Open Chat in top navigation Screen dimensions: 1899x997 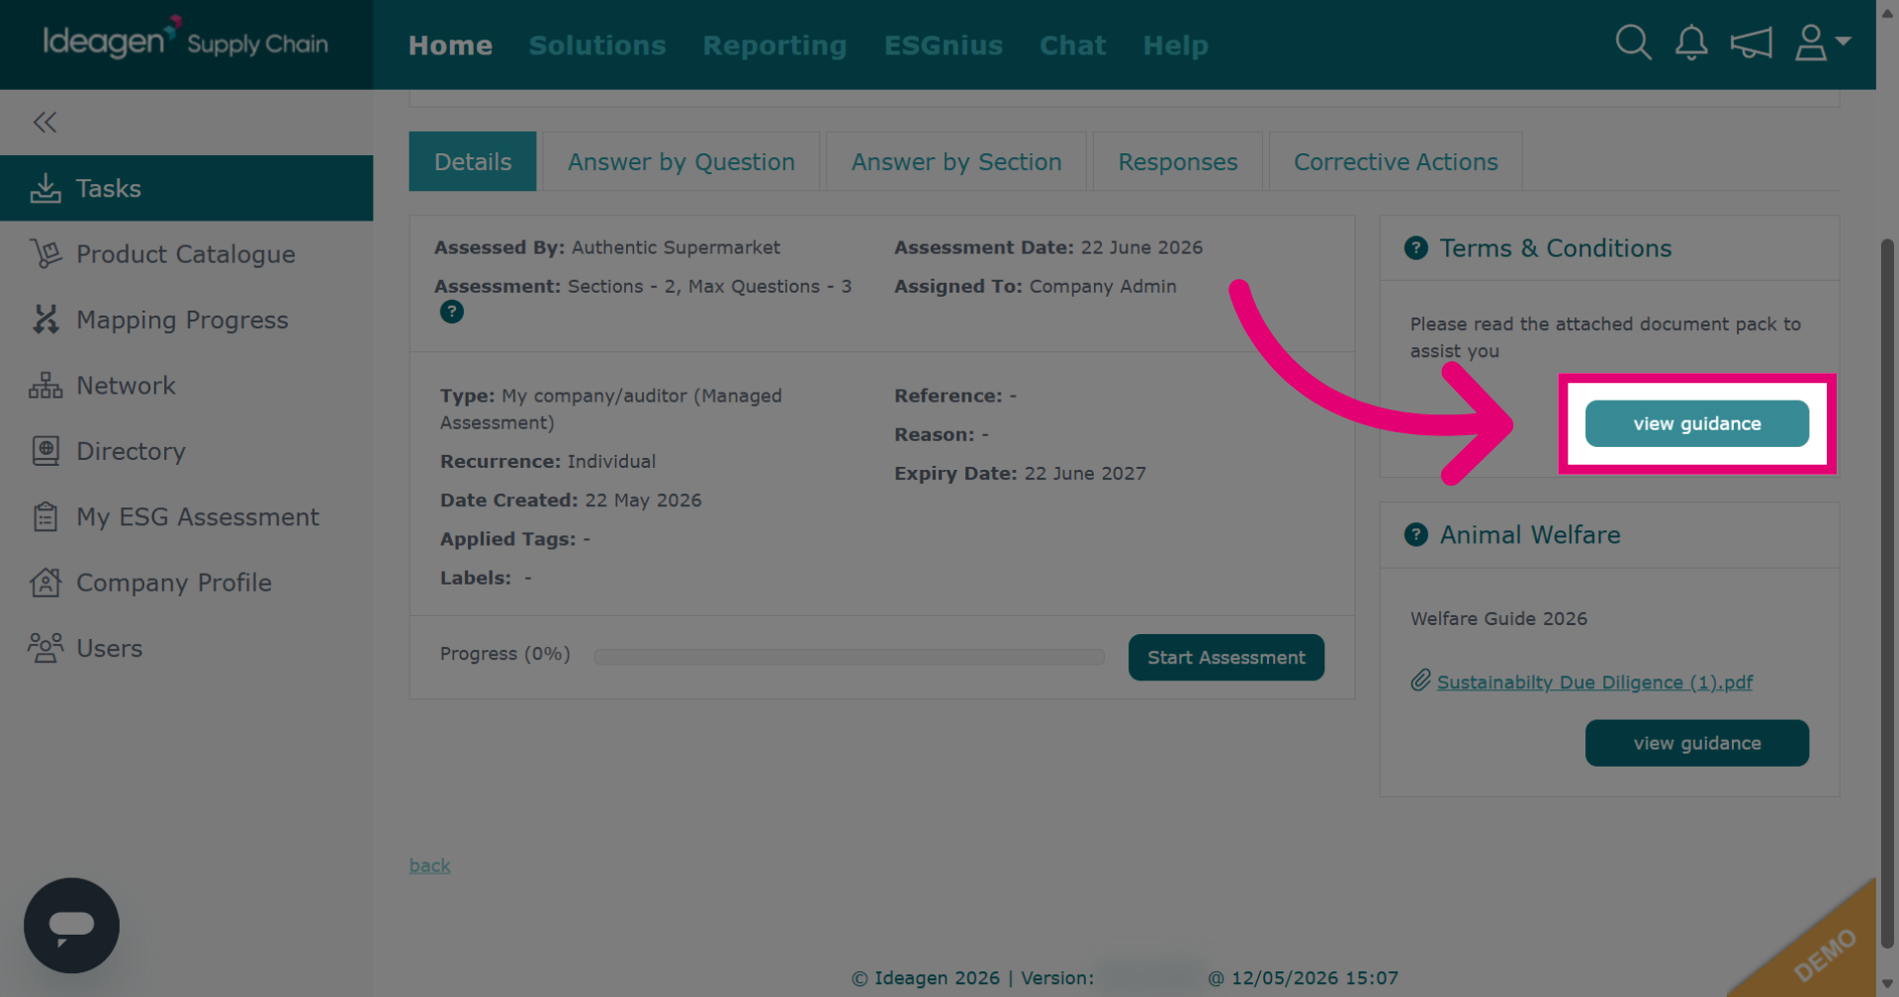tap(1072, 45)
